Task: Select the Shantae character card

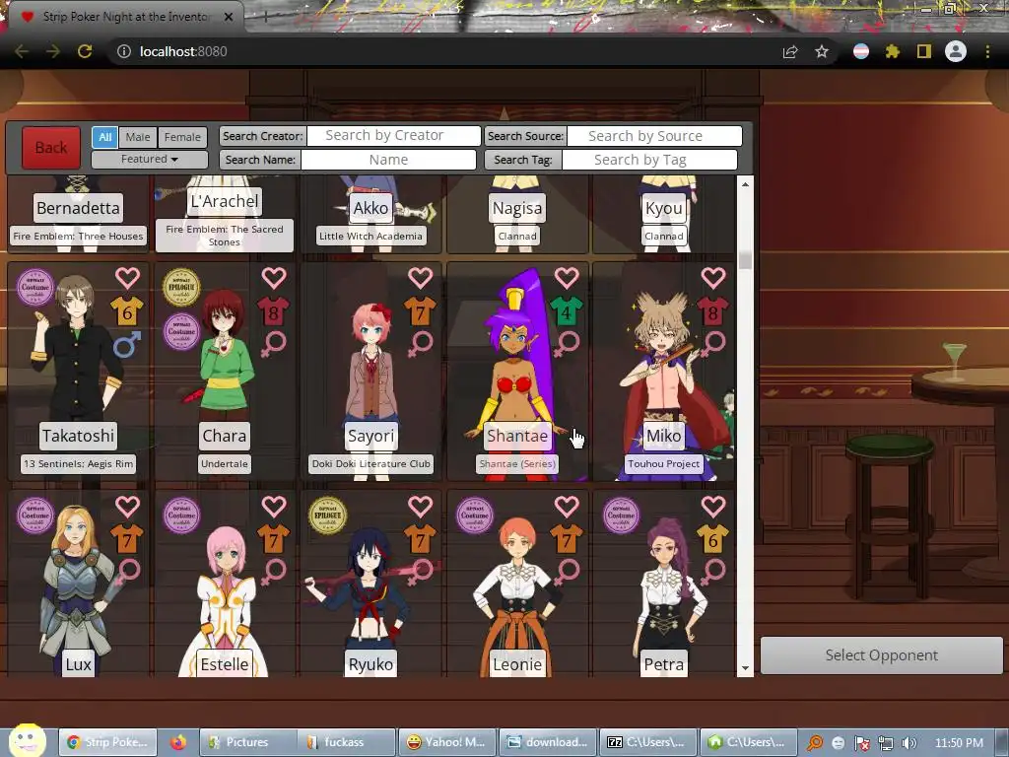Action: point(517,372)
